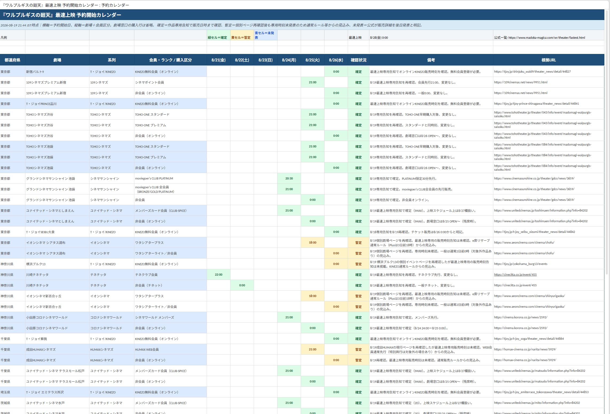Click the yellow legend cell 黄セル=暫定
The image size is (610, 414).
click(x=242, y=35)
